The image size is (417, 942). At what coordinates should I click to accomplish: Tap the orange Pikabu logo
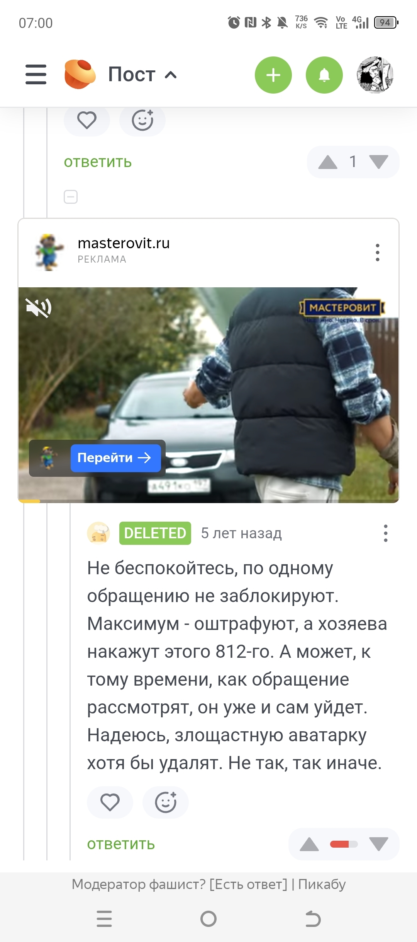point(80,74)
